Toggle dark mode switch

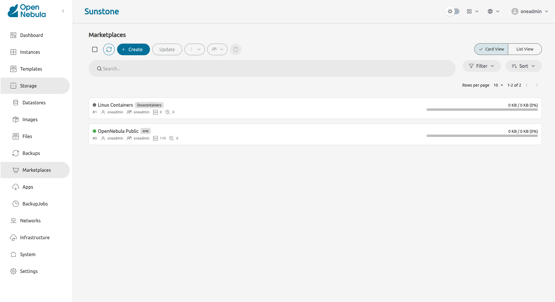click(452, 11)
